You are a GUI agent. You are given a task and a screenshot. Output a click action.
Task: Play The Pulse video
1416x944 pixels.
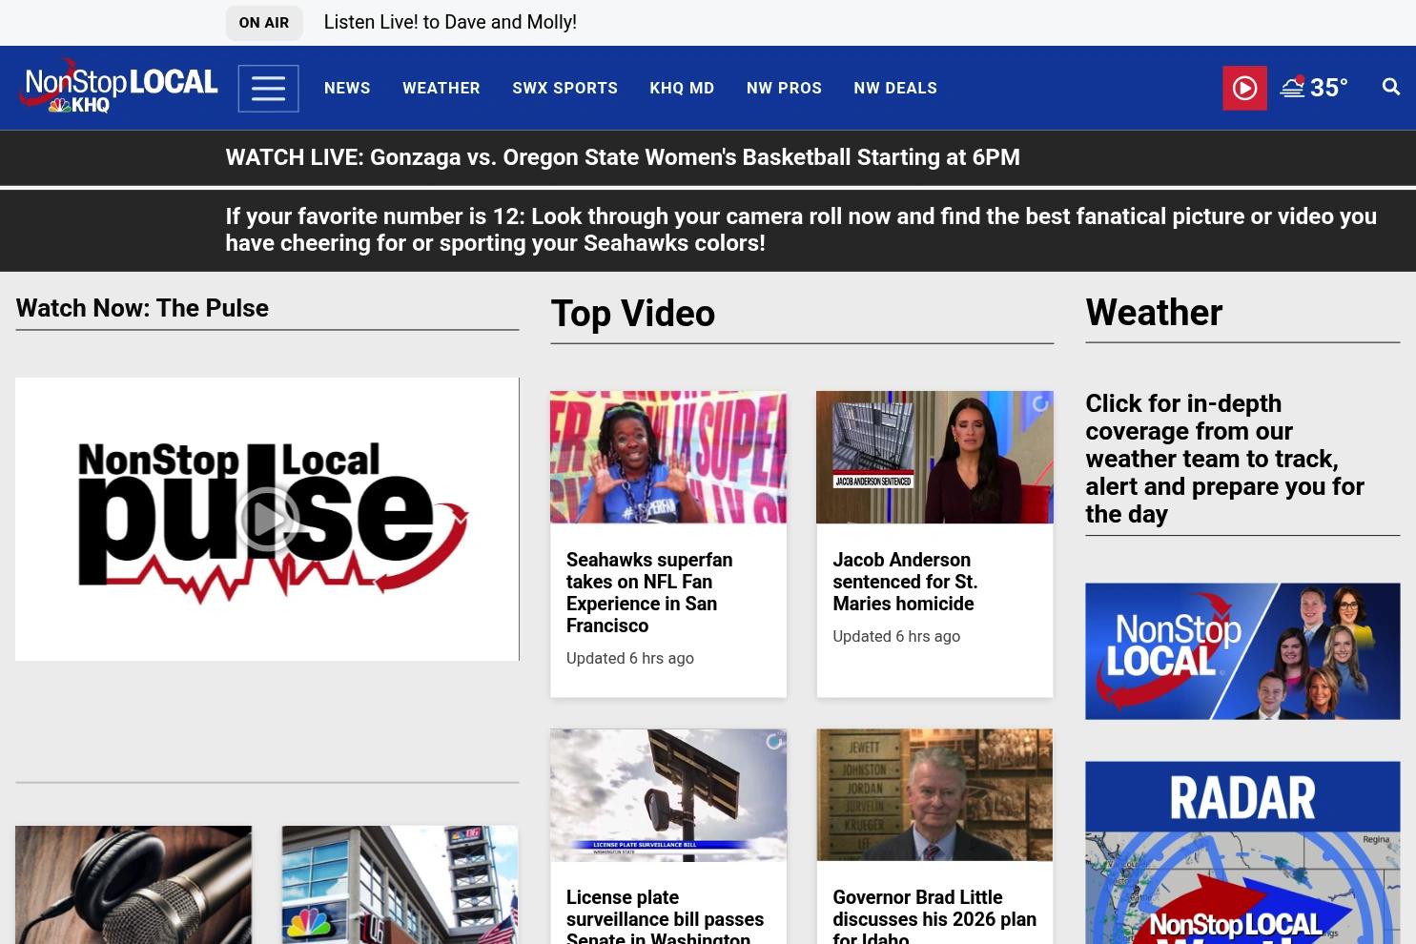click(x=267, y=519)
